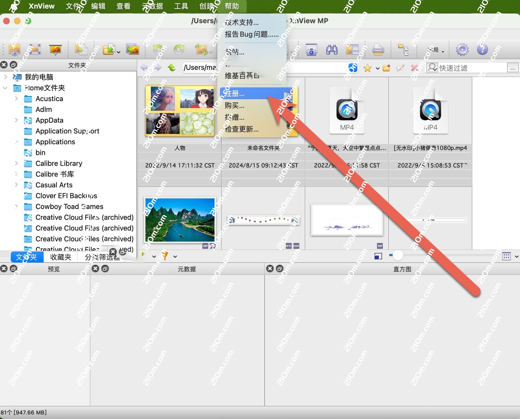Click the fullscreen view toolbar icon
The width and height of the screenshot is (520, 419).
point(35,50)
